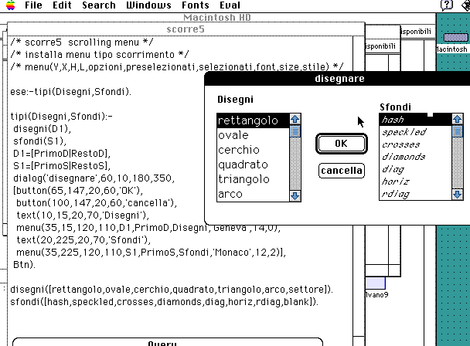The height and width of the screenshot is (346, 470).
Task: Click the line starting 'disegni([rettangolo'
Action: [x=172, y=290]
